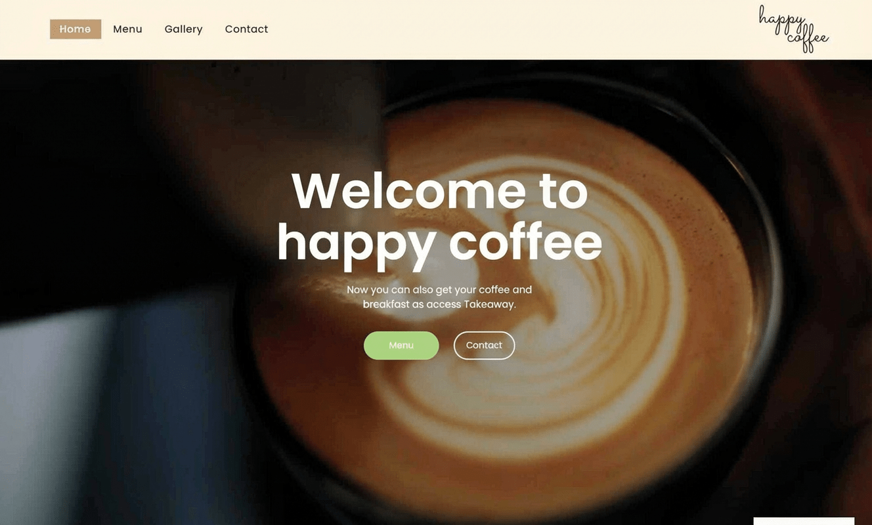Click the word "happy" in the logo
This screenshot has width=872, height=525.
pyautogui.click(x=781, y=20)
